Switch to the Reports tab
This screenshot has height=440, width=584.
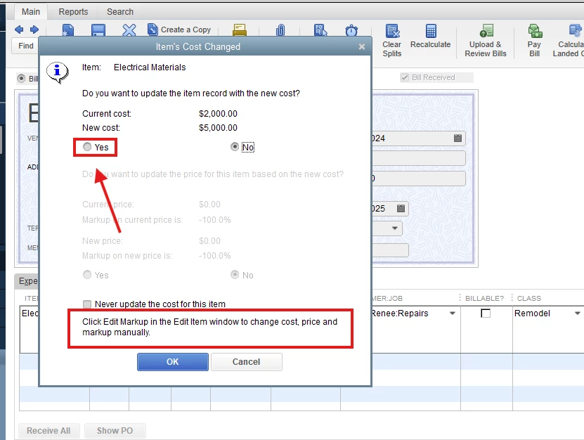pyautogui.click(x=73, y=11)
